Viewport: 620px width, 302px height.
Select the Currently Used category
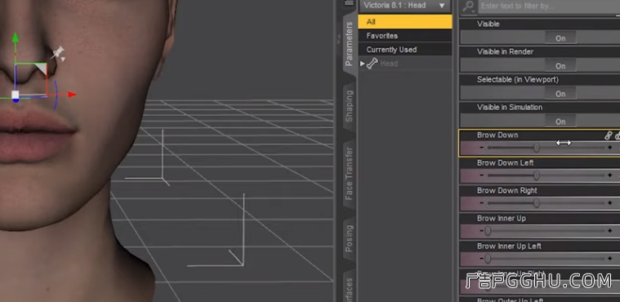(x=405, y=50)
